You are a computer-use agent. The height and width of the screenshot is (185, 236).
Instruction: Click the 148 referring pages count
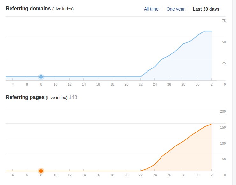coord(73,97)
